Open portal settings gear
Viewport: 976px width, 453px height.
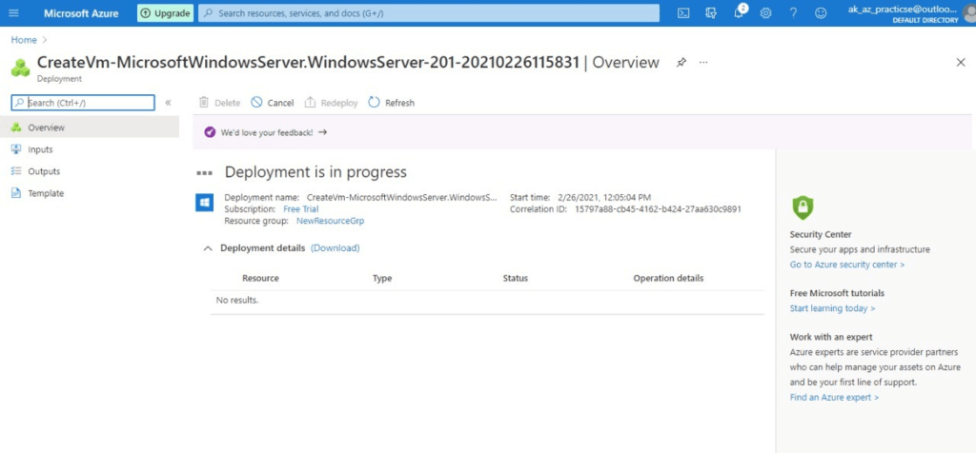765,13
